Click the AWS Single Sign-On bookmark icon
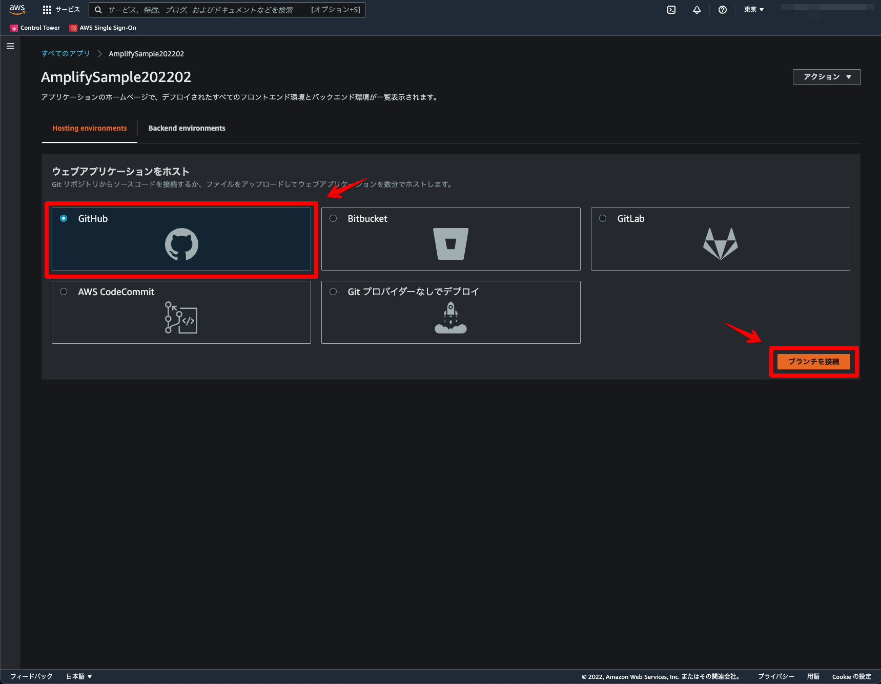Screen dimensions: 881x684 (x=73, y=28)
